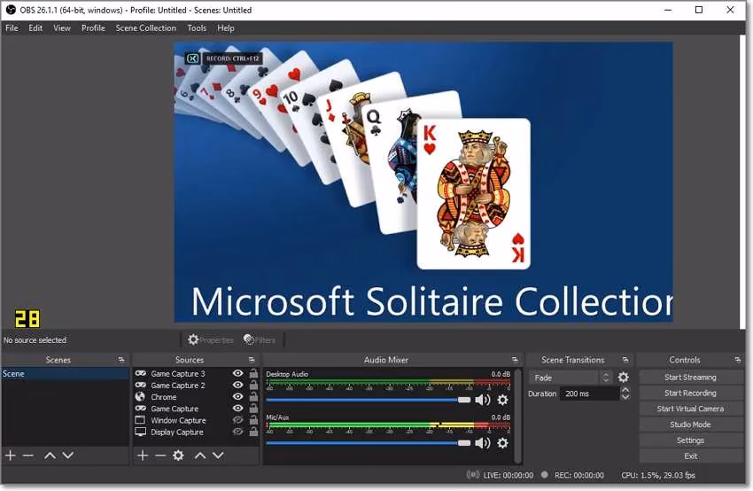Image resolution: width=753 pixels, height=491 pixels.
Task: Click Start Streaming
Action: [690, 378]
